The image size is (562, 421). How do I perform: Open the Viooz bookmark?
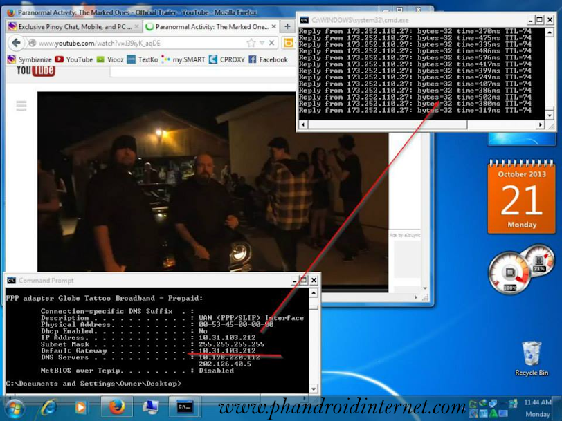[x=110, y=59]
